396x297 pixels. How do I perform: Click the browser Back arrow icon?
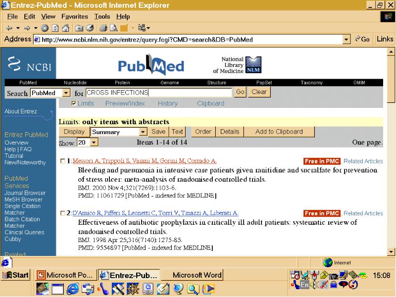pyautogui.click(x=9, y=28)
